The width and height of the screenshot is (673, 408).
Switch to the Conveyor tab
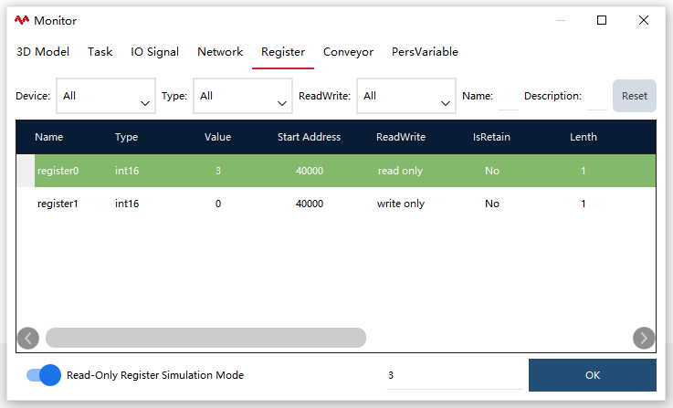click(348, 52)
